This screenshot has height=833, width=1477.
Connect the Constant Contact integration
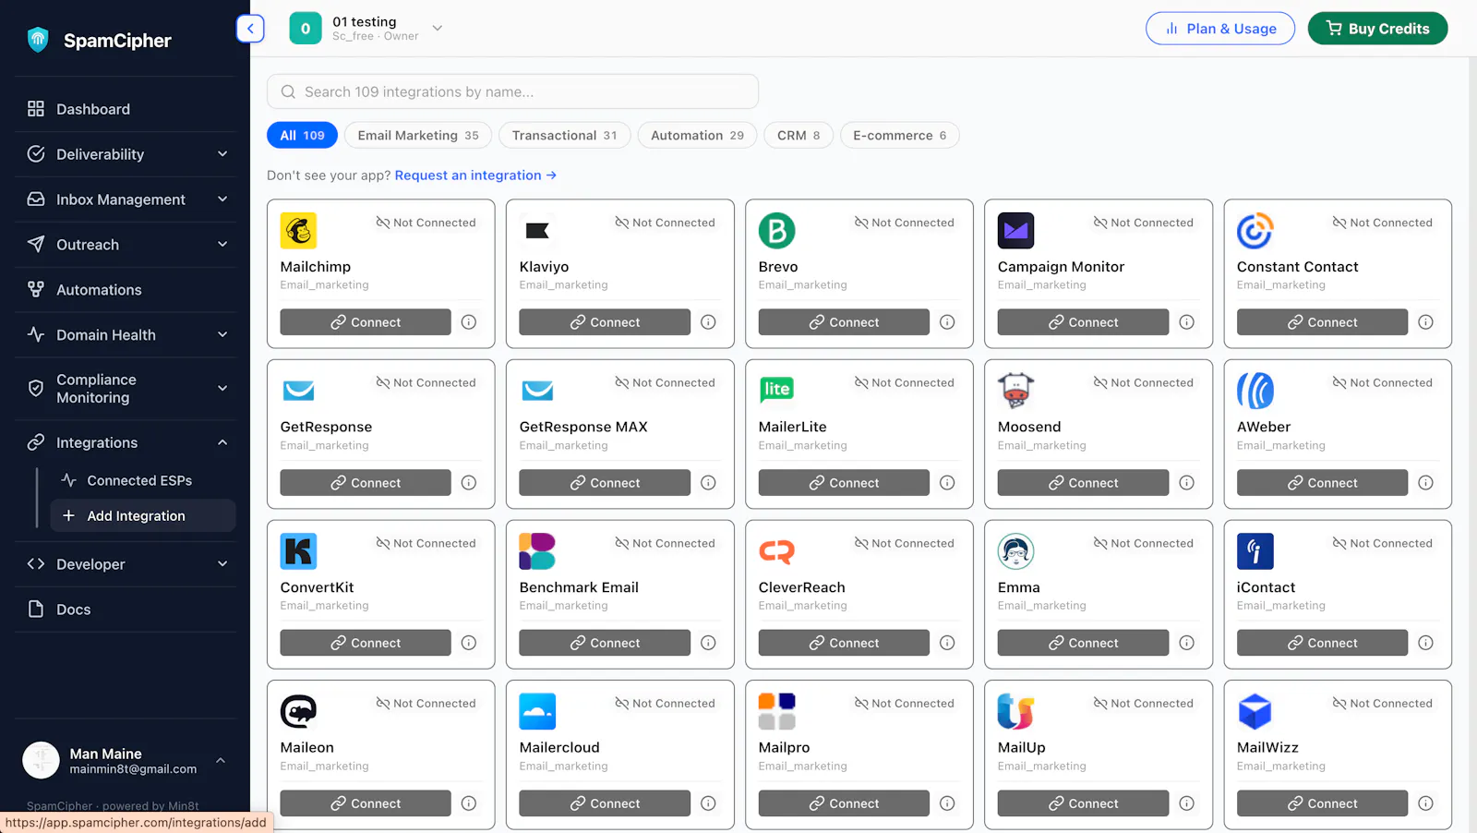[1322, 322]
